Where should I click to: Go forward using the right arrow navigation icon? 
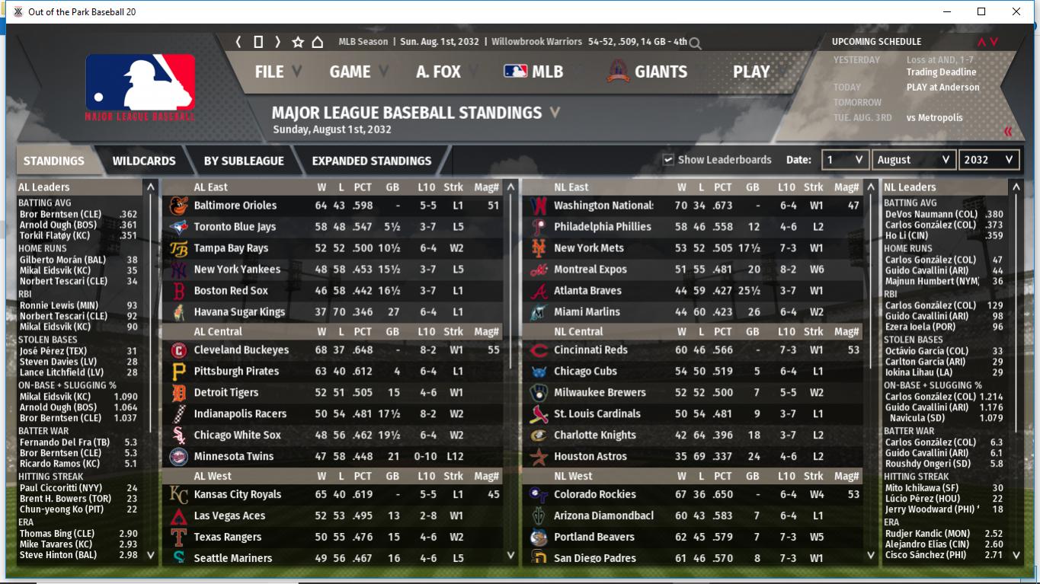[x=277, y=42]
